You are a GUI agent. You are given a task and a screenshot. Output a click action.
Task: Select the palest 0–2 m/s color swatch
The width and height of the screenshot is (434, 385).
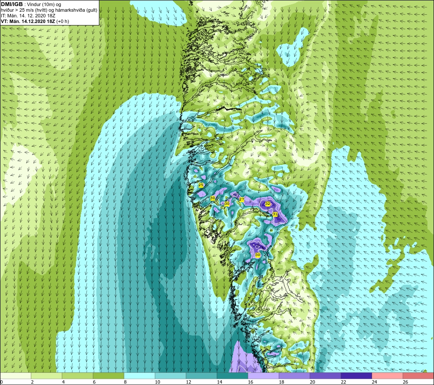pyautogui.click(x=16, y=375)
